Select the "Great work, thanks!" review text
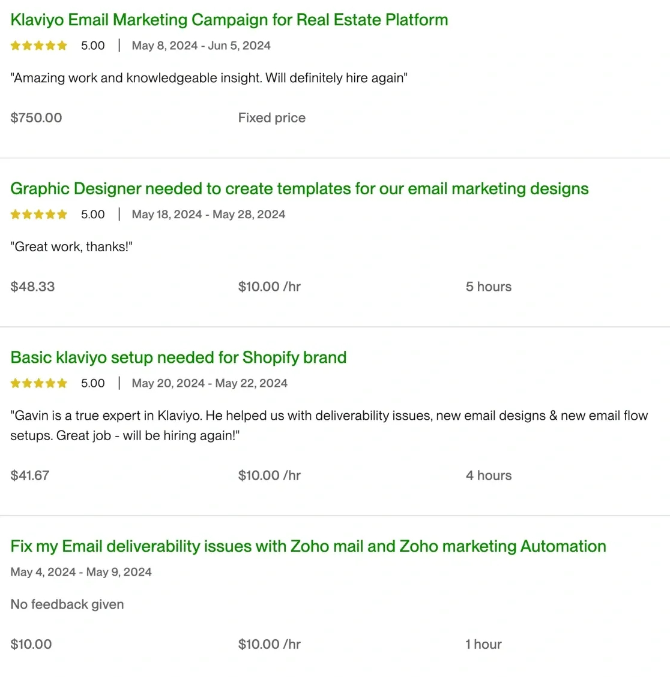670x677 pixels. (x=71, y=246)
